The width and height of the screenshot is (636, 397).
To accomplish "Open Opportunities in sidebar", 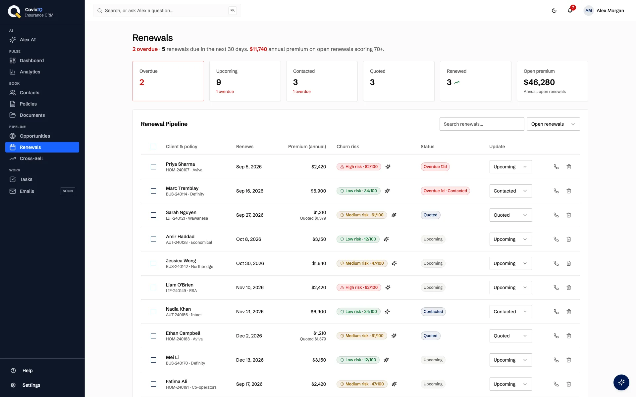I will pyautogui.click(x=42, y=136).
